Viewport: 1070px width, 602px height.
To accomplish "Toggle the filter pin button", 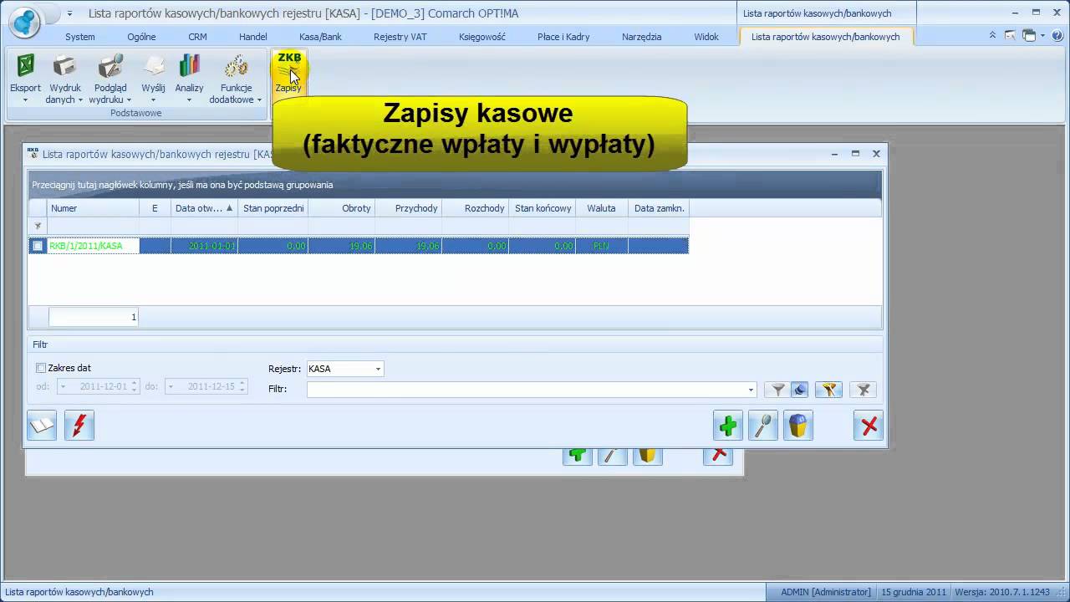I will point(800,390).
